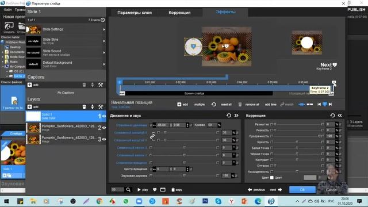The height and width of the screenshot is (207, 368).
Task: Open the Layers tools wrench icon
Action: pos(101,107)
